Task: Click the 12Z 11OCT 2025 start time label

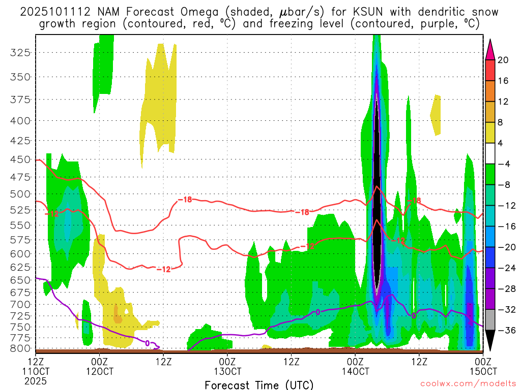Action: point(36,370)
